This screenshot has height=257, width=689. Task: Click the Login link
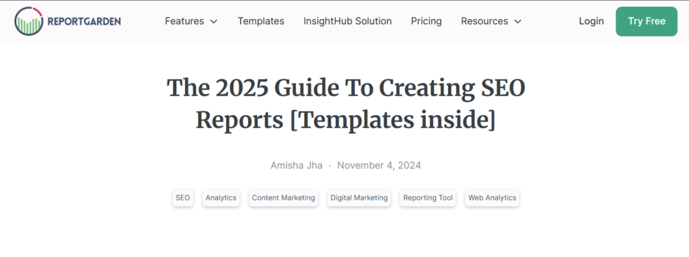tap(591, 21)
